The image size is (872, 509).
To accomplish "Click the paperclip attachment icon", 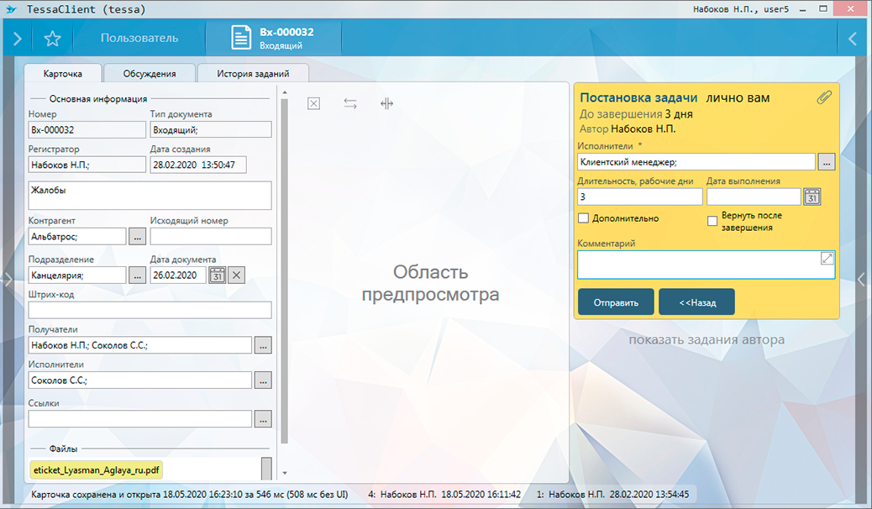I will point(824,98).
